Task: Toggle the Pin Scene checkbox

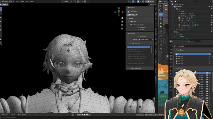Action: pyautogui.click(x=138, y=37)
